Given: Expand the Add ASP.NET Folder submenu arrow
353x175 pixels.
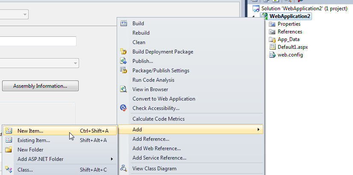Looking at the screenshot, I should (112, 159).
